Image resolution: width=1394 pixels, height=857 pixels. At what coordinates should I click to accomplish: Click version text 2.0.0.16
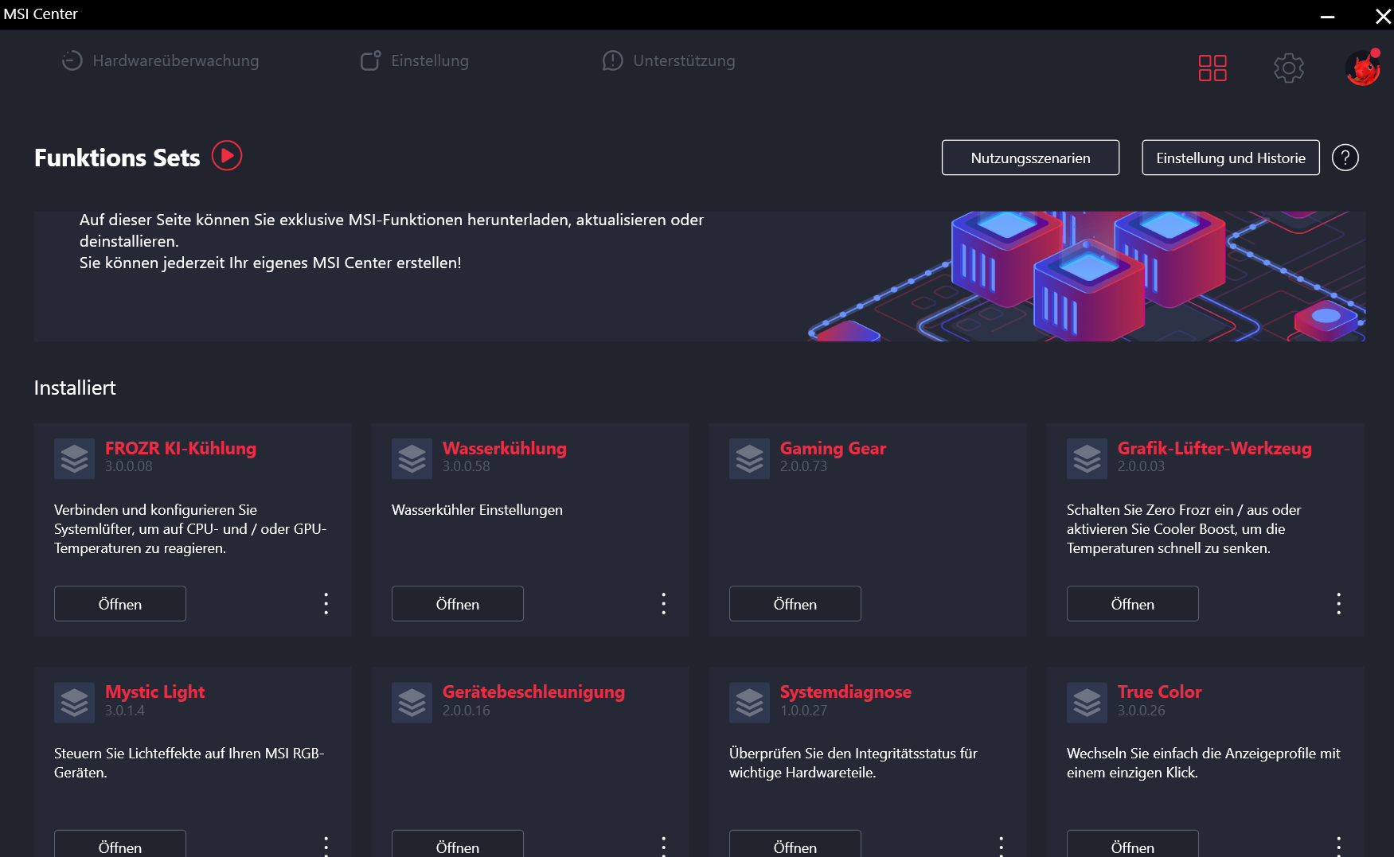467,711
